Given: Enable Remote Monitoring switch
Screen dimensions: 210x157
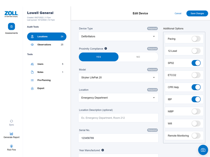Looking at the screenshot, I should coord(196,136).
